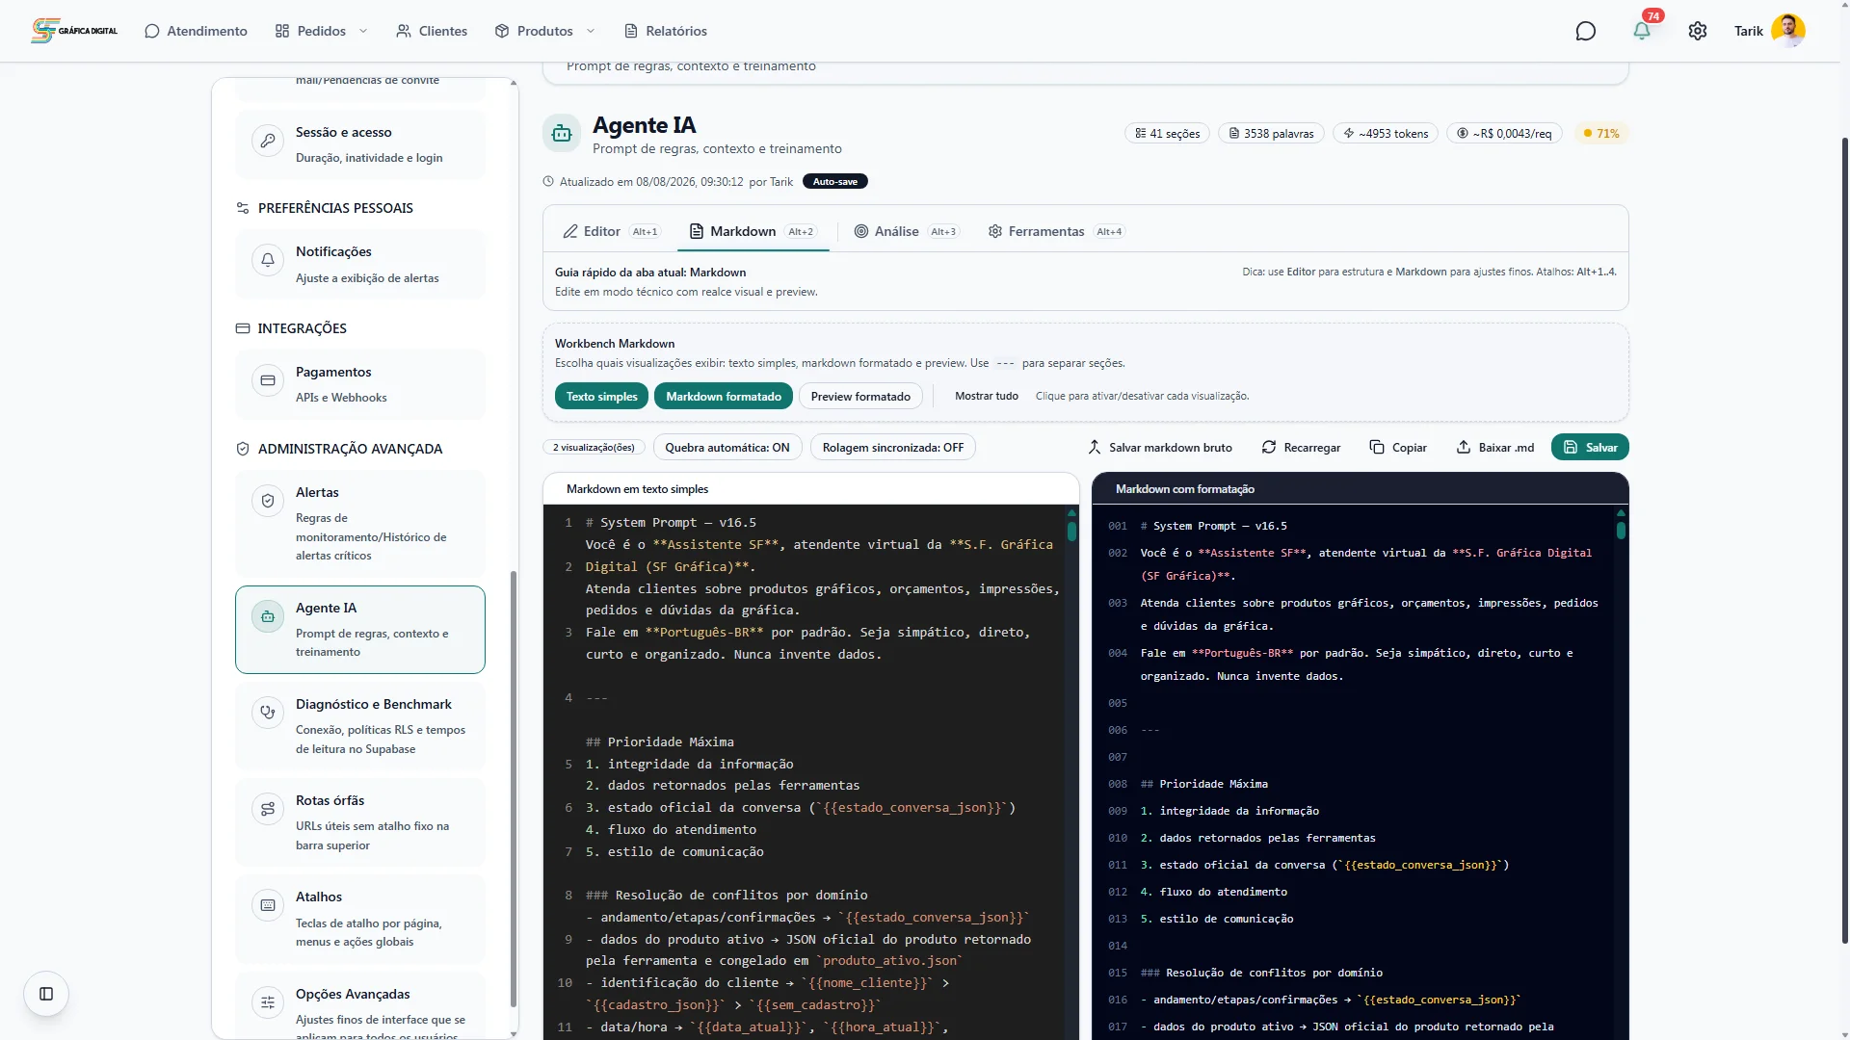Click the bell icon beside Notificações
The height and width of the screenshot is (1040, 1850).
click(x=268, y=261)
